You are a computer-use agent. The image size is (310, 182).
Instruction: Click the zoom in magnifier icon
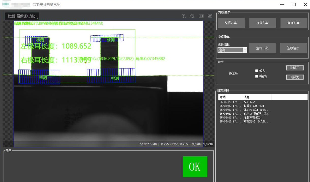(184, 16)
